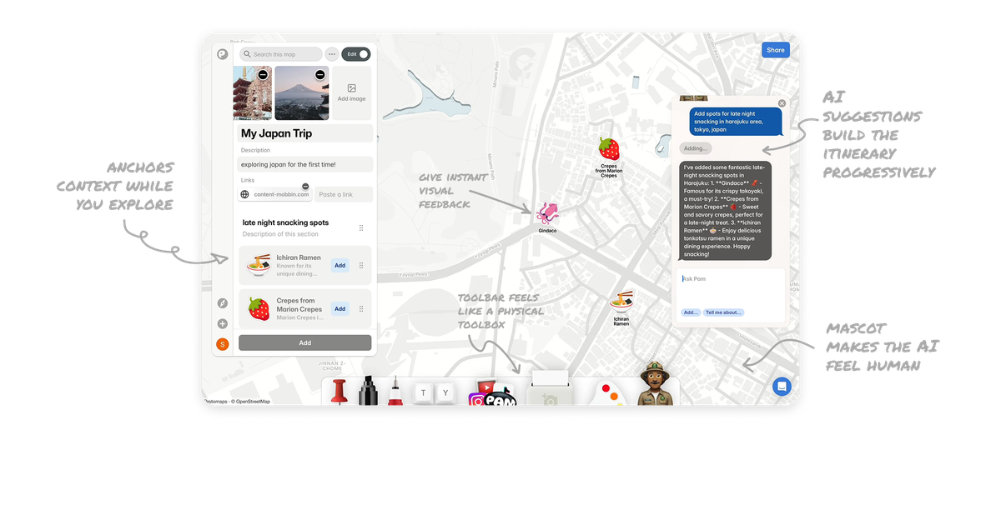1001x525 pixels.
Task: Click the app logo in the sidebar
Action: pyautogui.click(x=222, y=54)
